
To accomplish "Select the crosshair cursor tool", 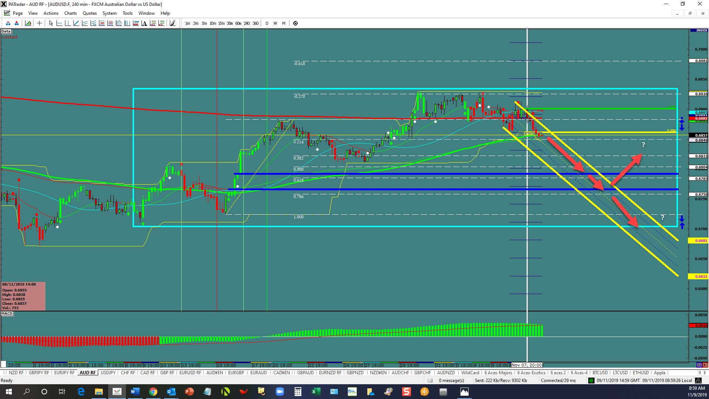I will point(39,23).
